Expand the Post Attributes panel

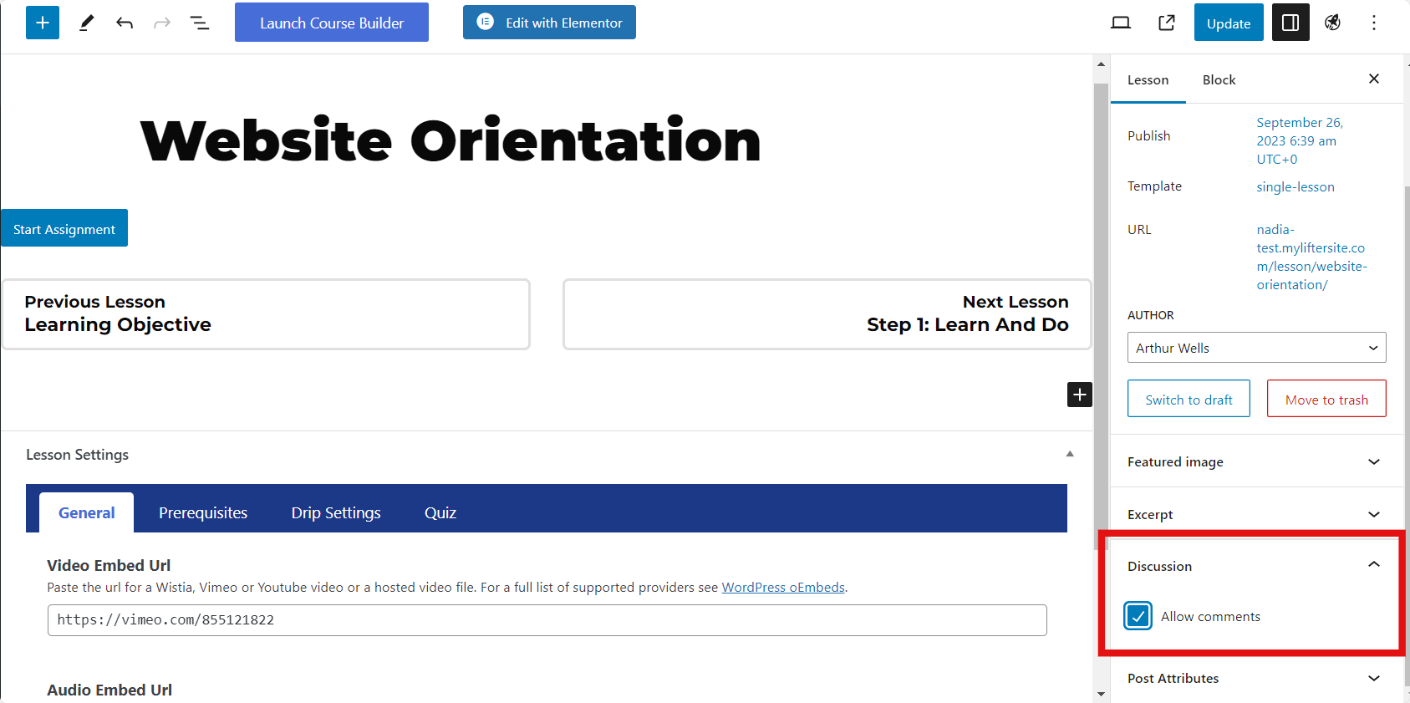(1256, 678)
